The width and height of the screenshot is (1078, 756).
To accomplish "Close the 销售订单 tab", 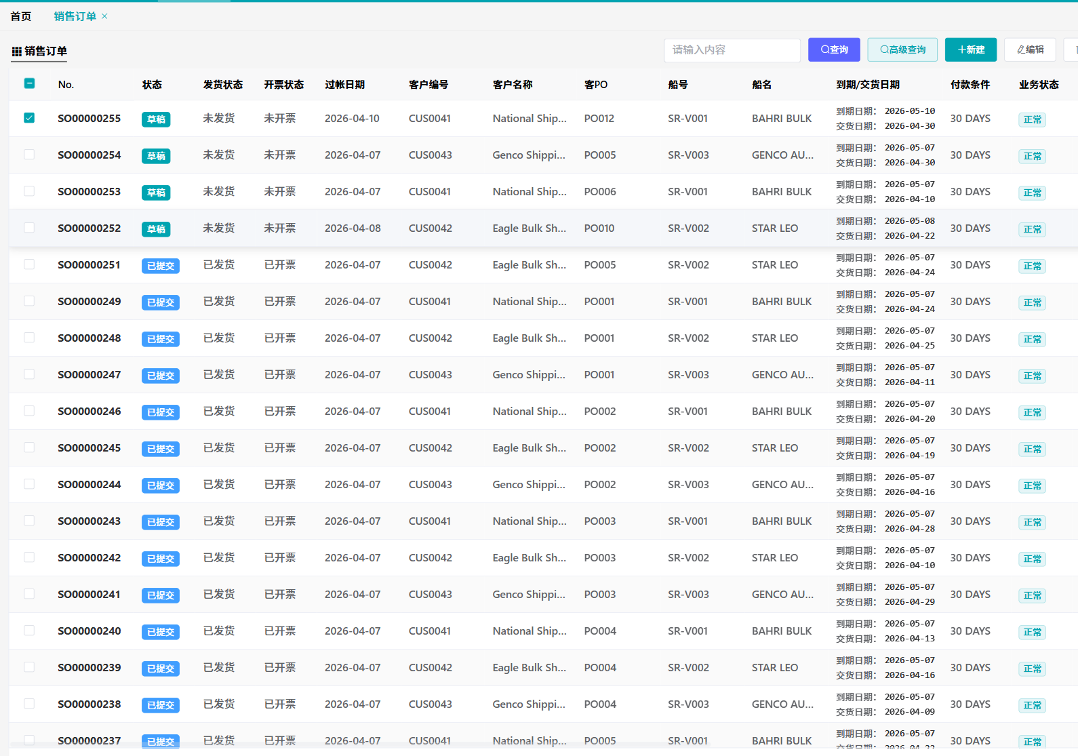I will (x=104, y=16).
